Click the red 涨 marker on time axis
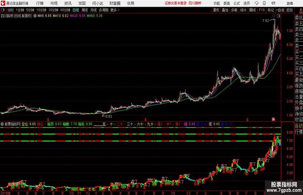Viewport: 303px width, 195px height. 273,119
